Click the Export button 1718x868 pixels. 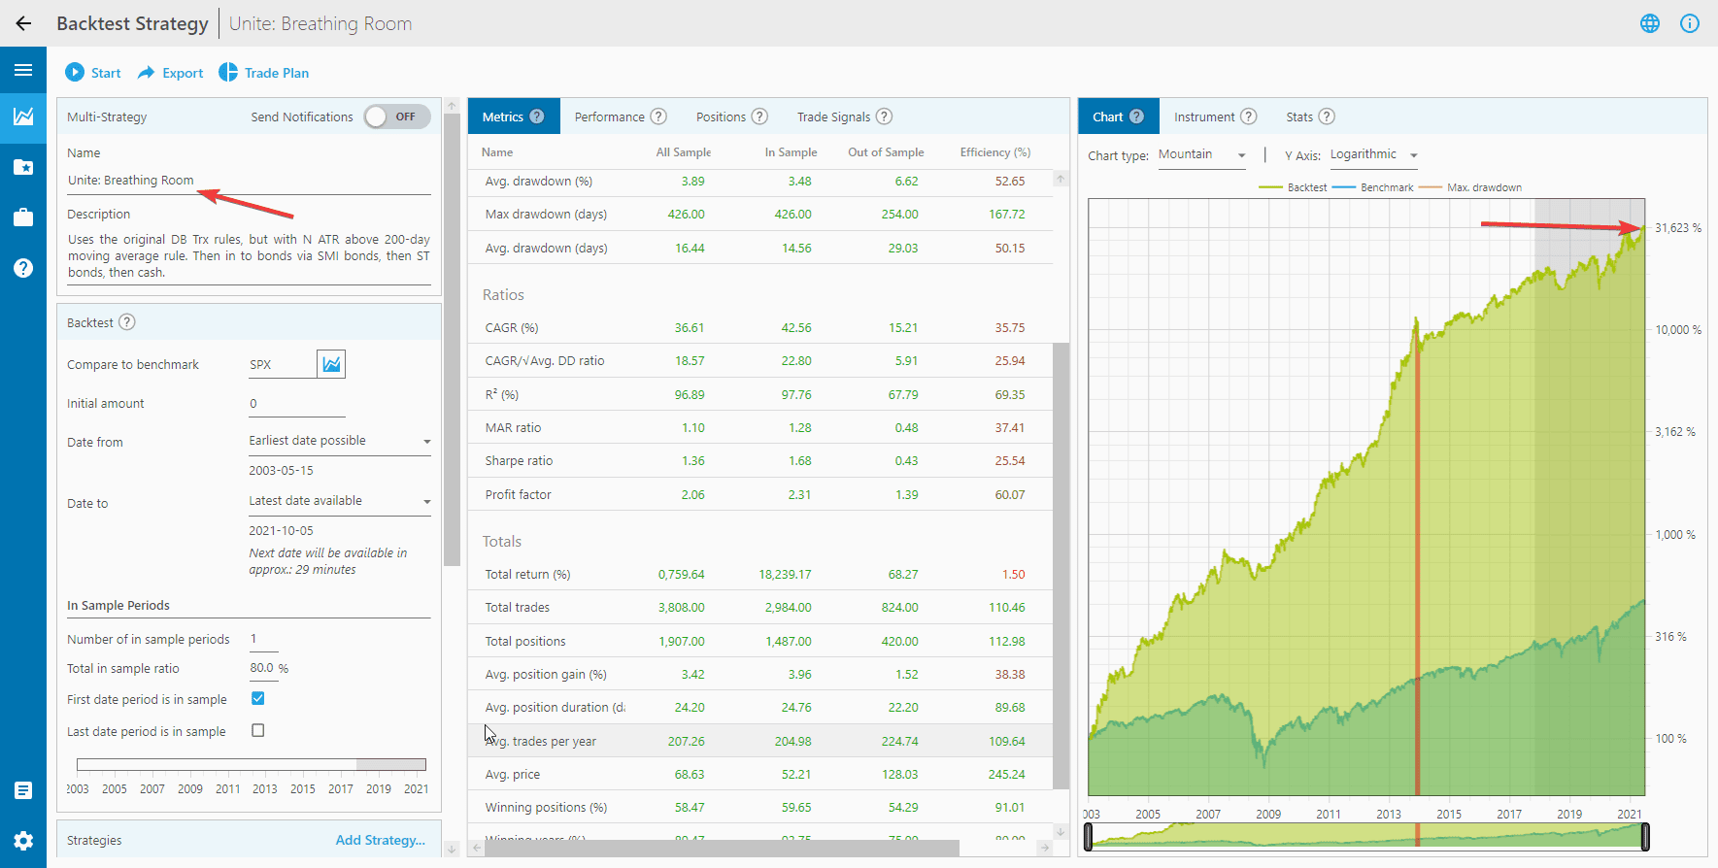point(171,73)
